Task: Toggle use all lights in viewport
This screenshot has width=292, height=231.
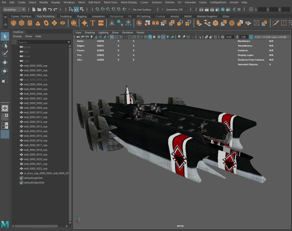Action: [x=168, y=37]
